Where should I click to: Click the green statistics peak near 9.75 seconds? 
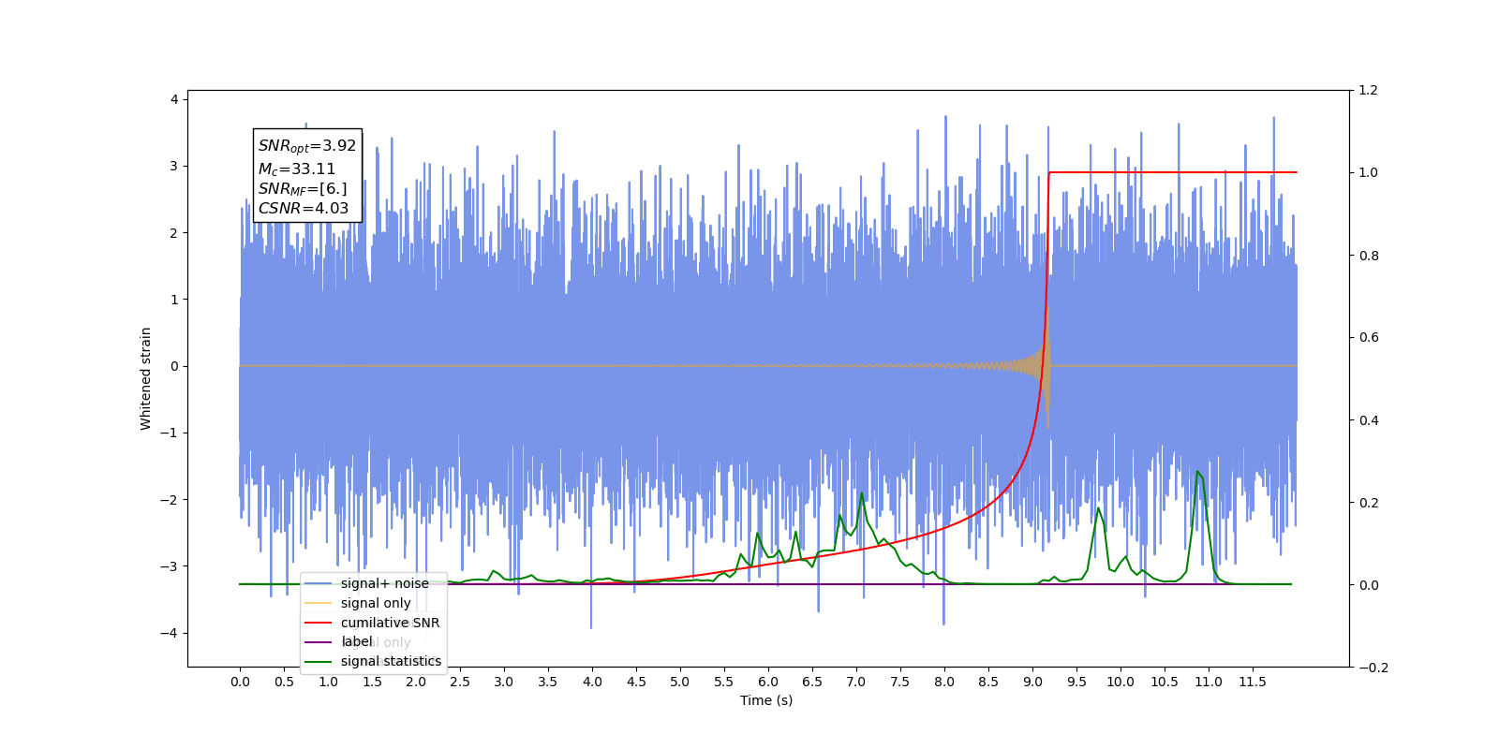(1099, 508)
